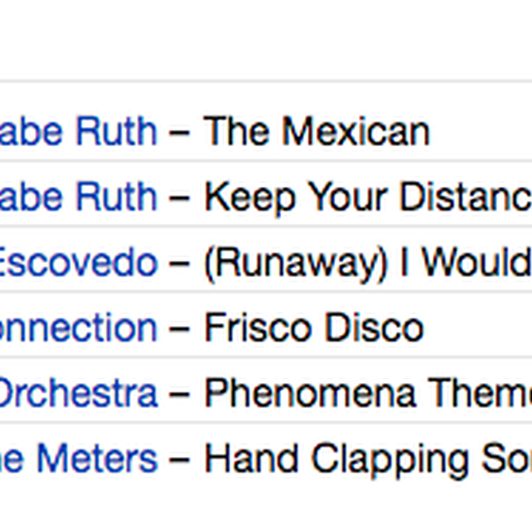
Task: Follow the Escovedo artist link
Action: (79, 263)
